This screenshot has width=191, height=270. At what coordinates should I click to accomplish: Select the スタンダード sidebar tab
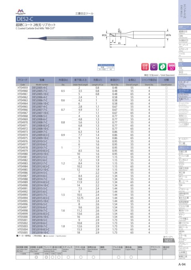pos(185,83)
